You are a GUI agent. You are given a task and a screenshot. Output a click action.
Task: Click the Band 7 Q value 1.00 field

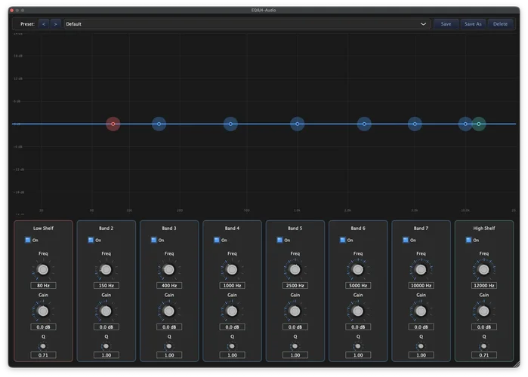pyautogui.click(x=421, y=355)
